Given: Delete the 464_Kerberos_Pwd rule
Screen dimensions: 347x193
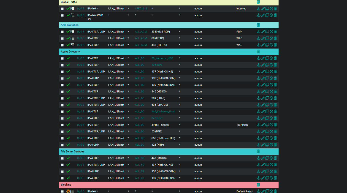Looking at the screenshot, I should [x=275, y=112].
